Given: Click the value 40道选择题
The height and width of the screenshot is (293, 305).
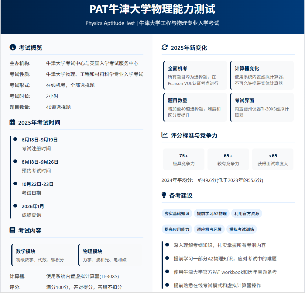Looking at the screenshot, I should pyautogui.click(x=58, y=107).
